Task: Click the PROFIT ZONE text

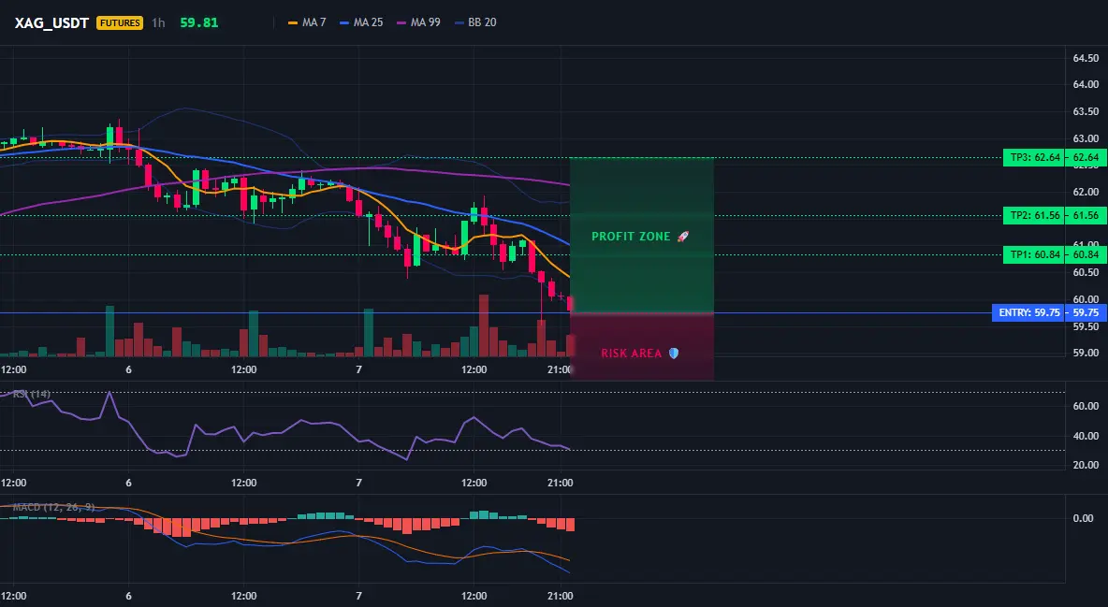Action: 631,237
